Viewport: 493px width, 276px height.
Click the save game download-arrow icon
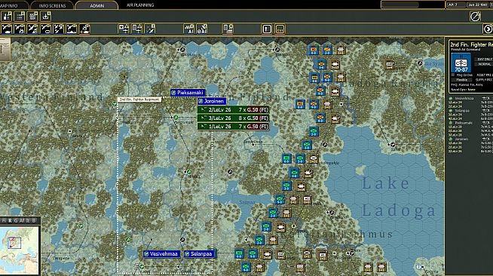point(45,17)
